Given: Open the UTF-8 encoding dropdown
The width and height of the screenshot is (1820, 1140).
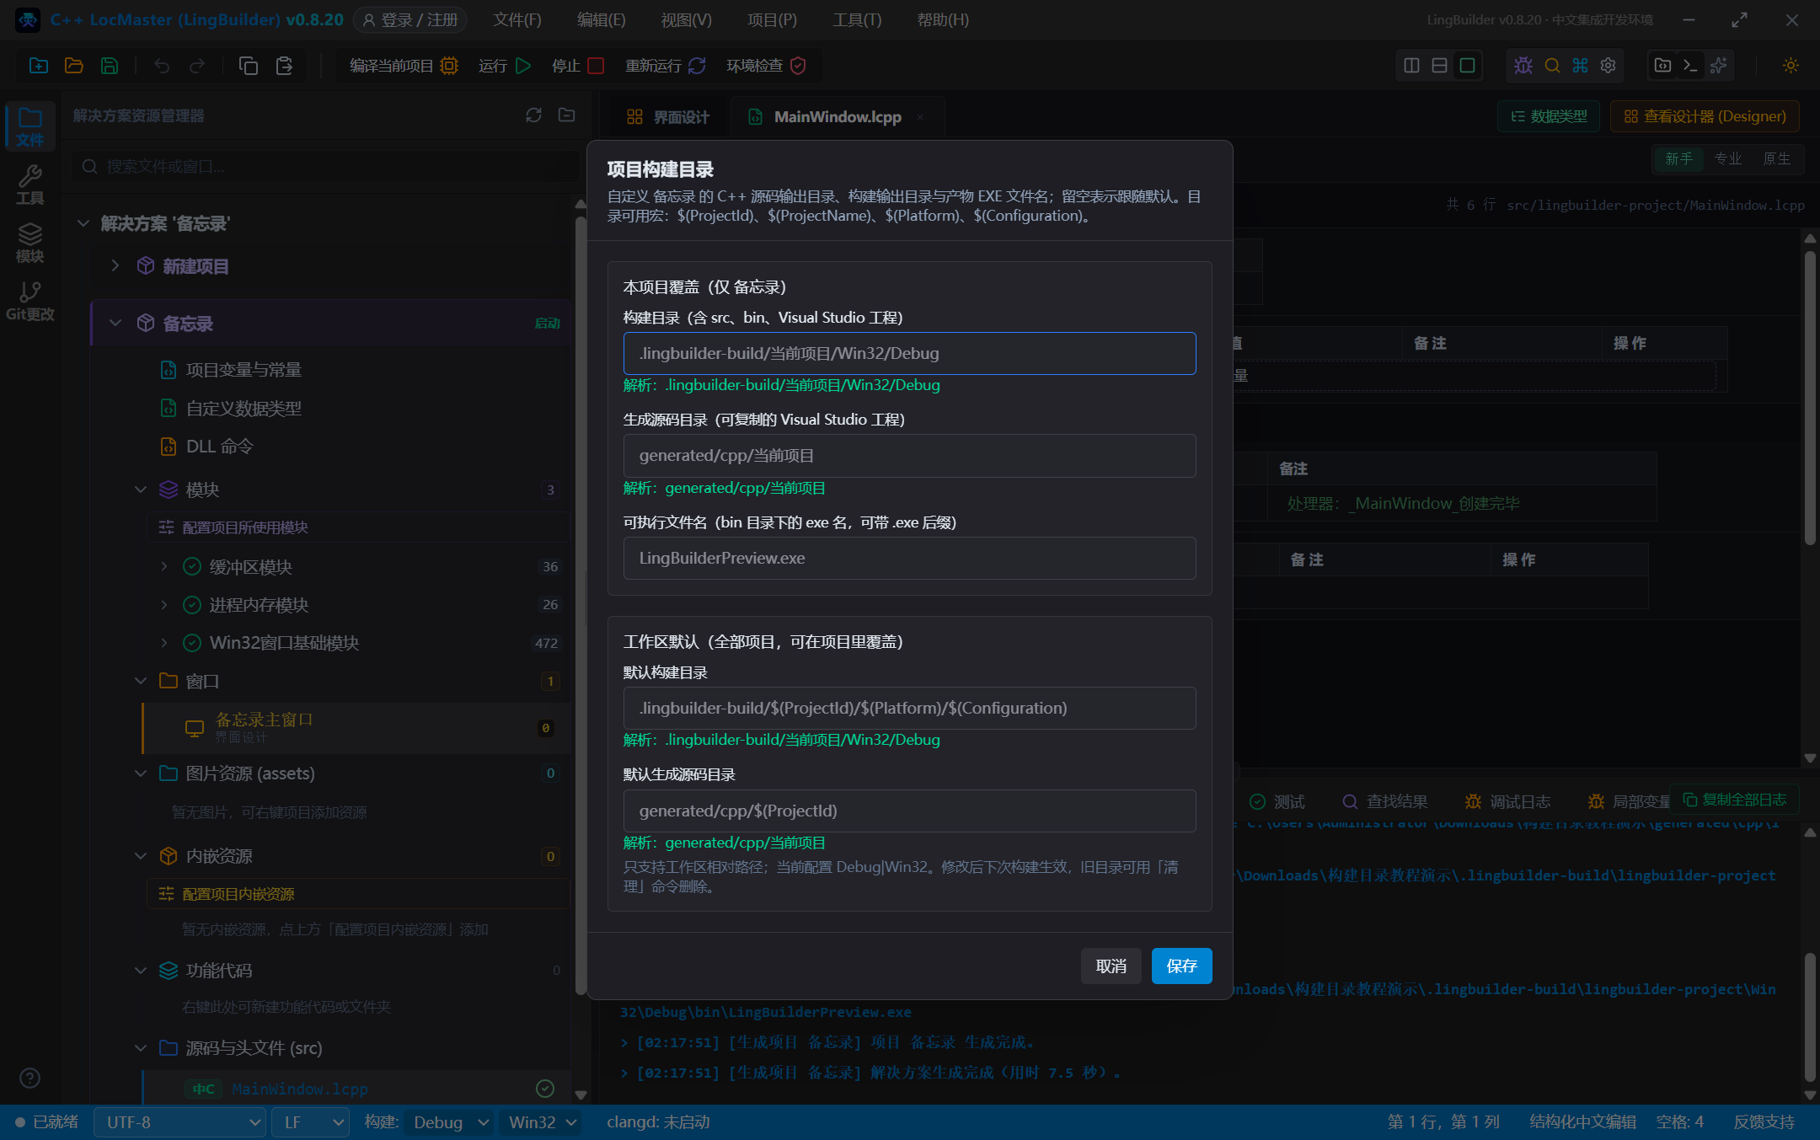Looking at the screenshot, I should (x=180, y=1122).
